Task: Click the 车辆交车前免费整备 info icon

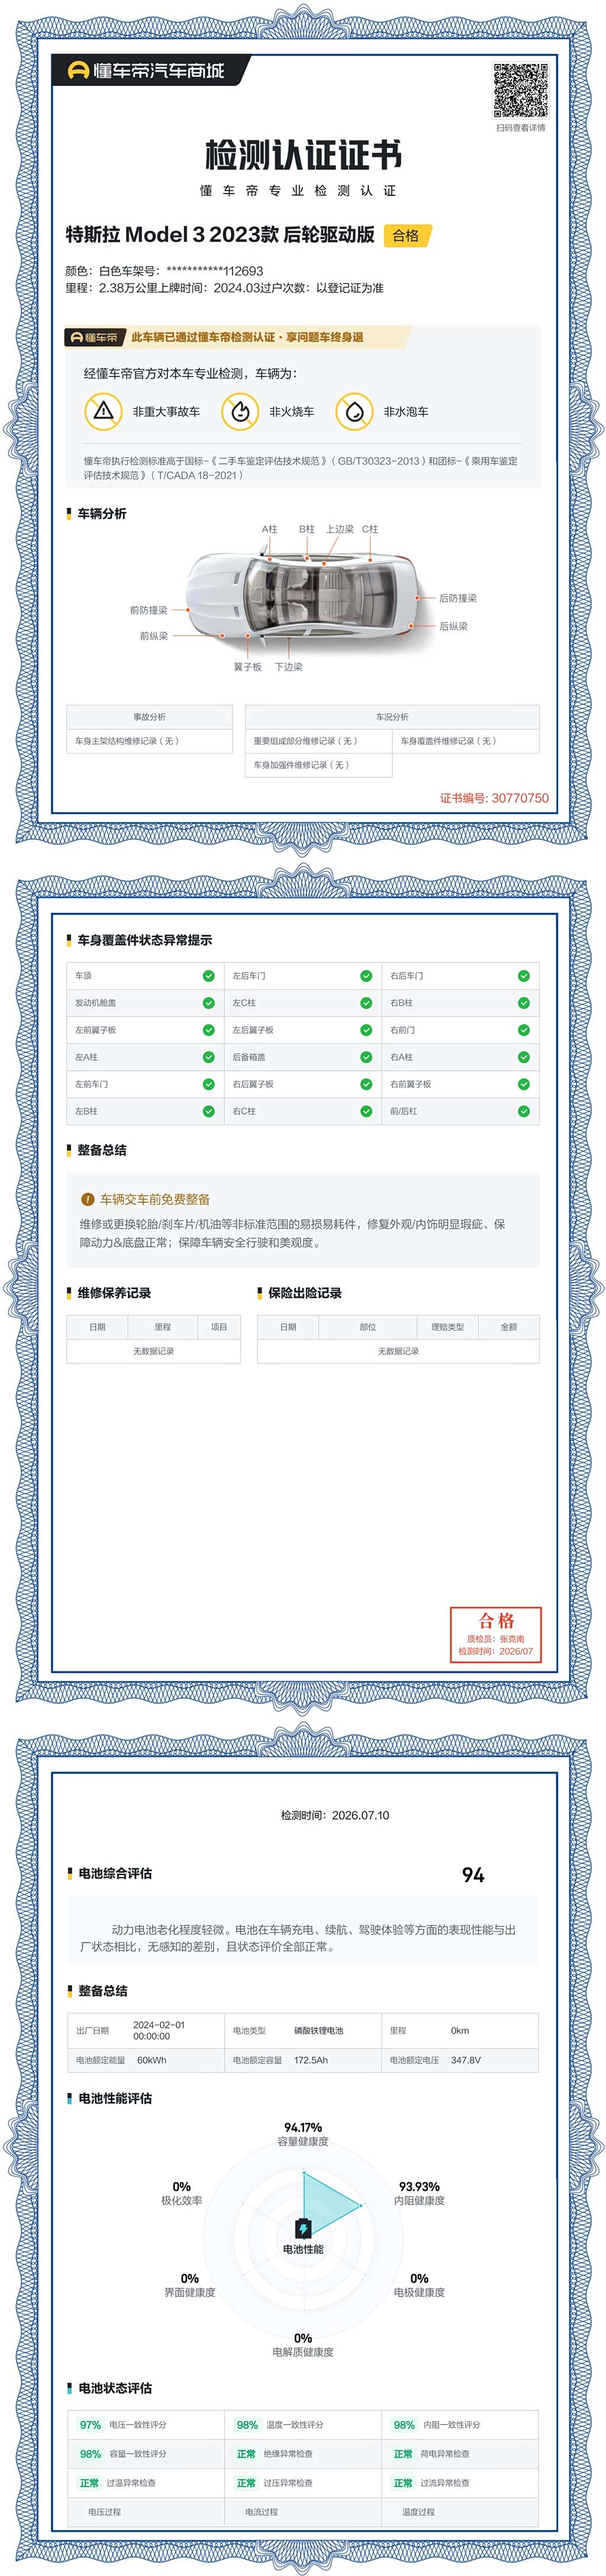Action: pyautogui.click(x=87, y=1199)
